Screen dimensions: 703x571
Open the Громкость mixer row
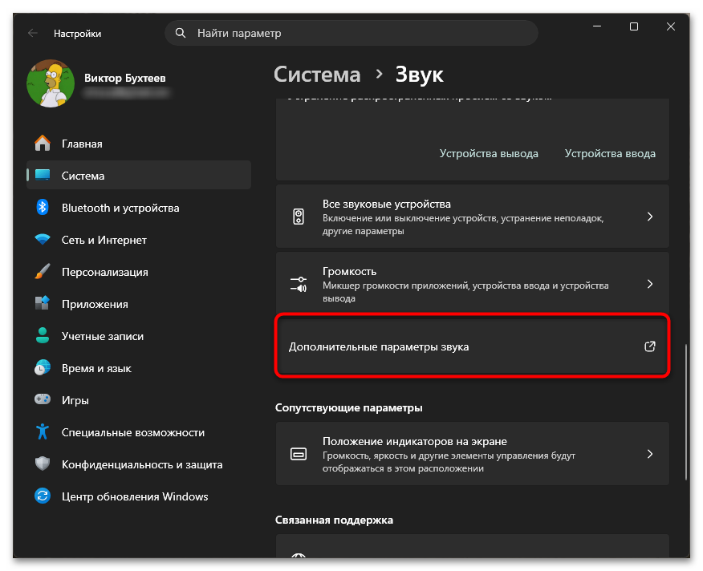pyautogui.click(x=473, y=283)
